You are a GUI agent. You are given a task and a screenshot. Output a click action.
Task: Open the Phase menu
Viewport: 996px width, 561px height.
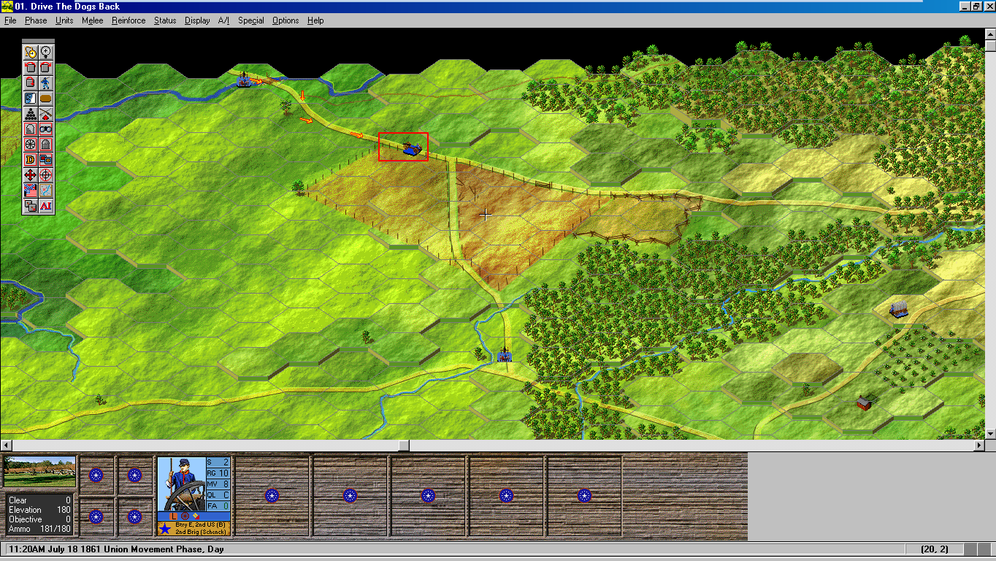(36, 20)
